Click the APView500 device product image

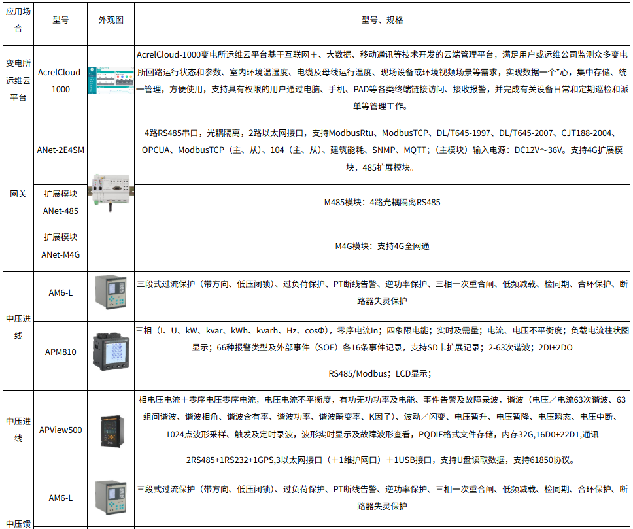(111, 433)
